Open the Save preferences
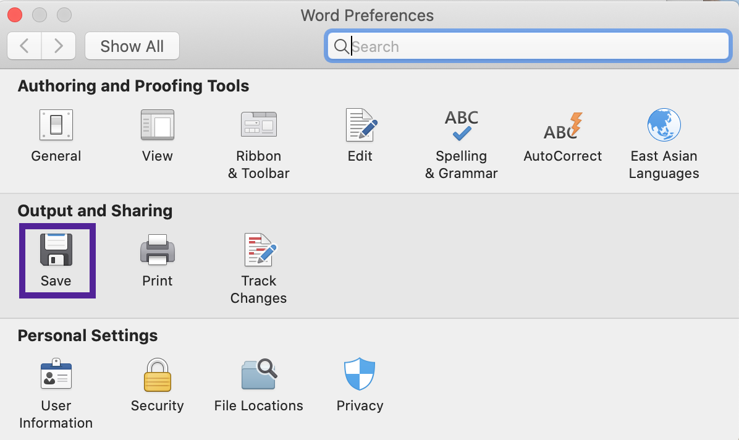 click(x=57, y=261)
